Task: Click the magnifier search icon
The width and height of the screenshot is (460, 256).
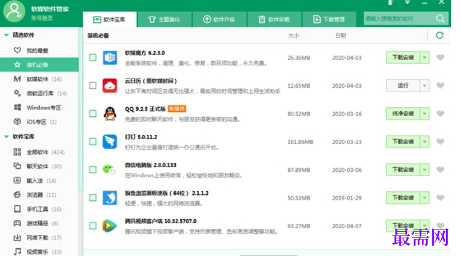Action: [441, 19]
